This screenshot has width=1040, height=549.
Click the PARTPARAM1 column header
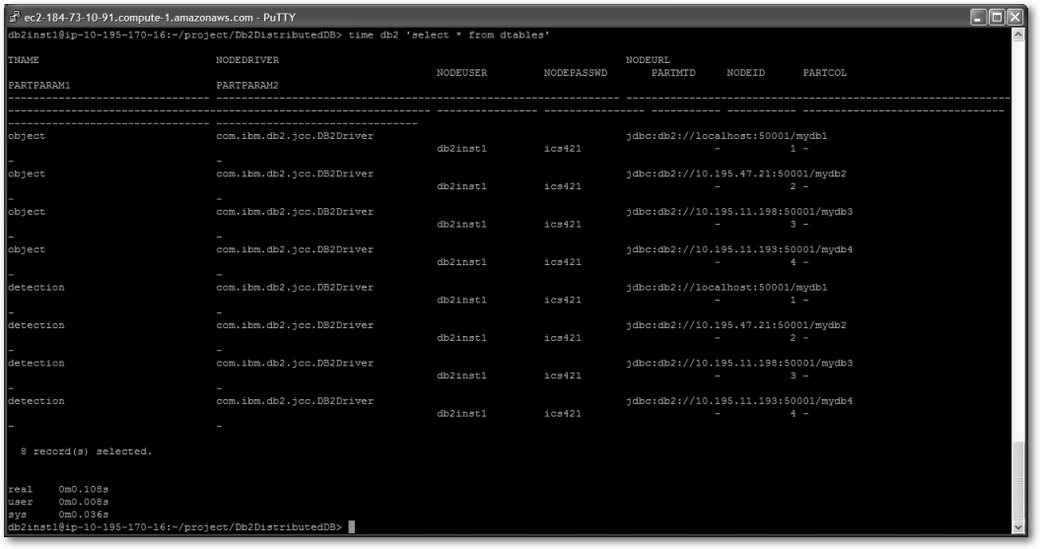pyautogui.click(x=39, y=85)
